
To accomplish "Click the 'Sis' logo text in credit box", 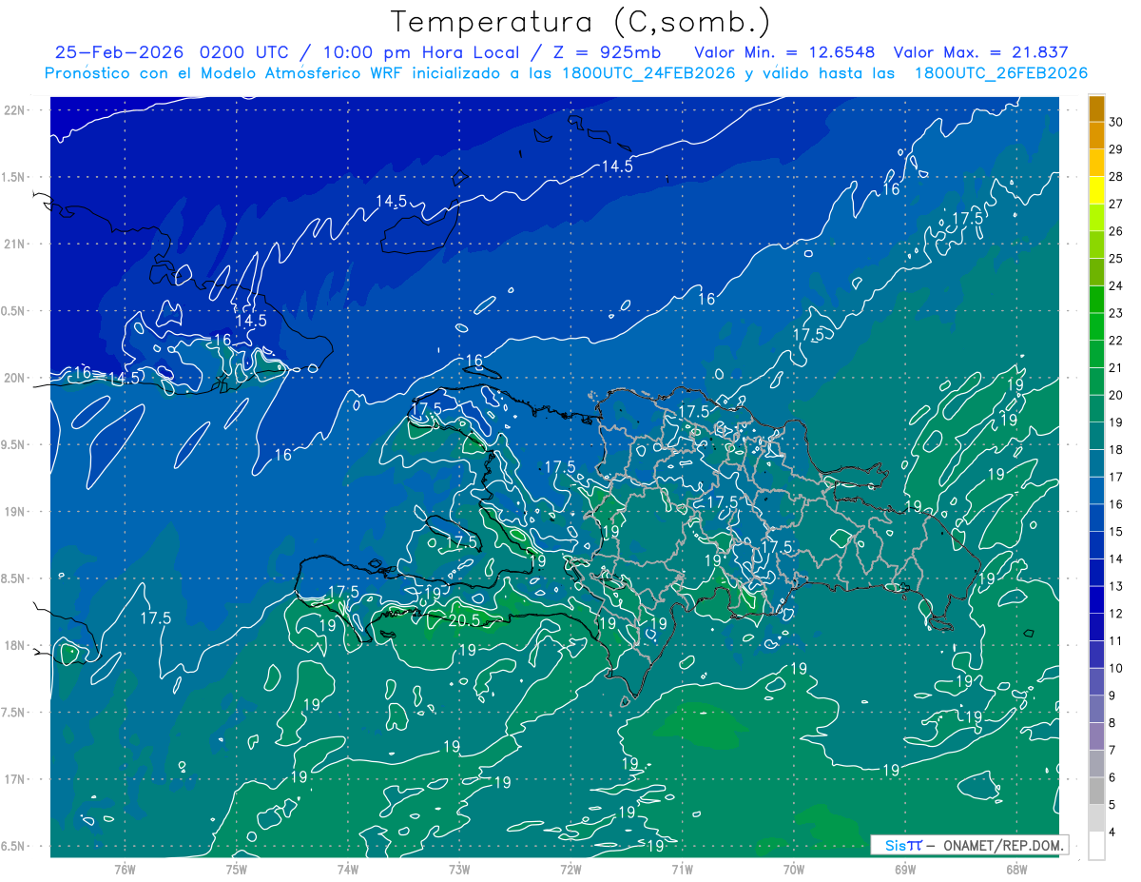I will click(x=897, y=845).
